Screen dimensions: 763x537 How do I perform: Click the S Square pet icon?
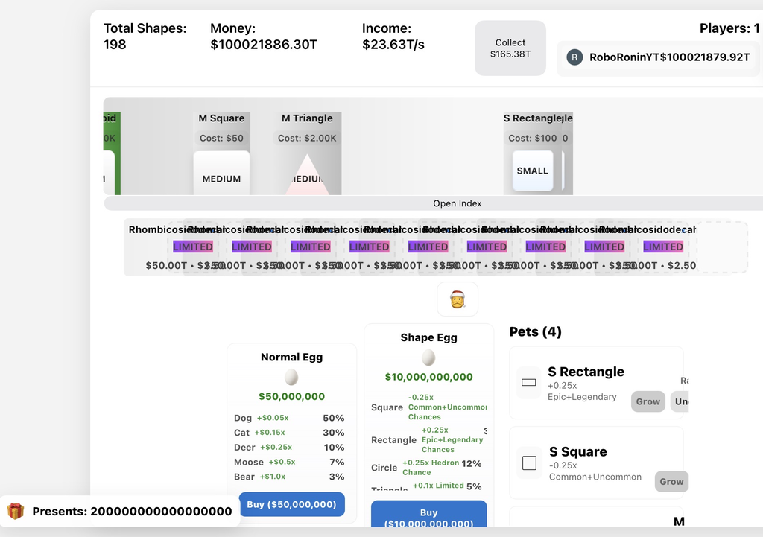(x=530, y=463)
